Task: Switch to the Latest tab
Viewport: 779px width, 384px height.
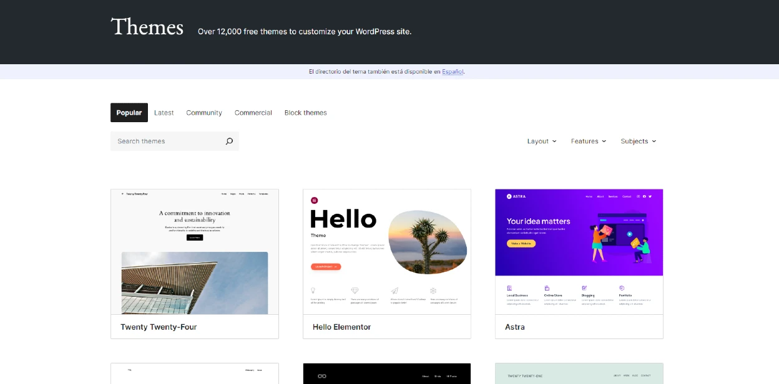Action: [164, 112]
